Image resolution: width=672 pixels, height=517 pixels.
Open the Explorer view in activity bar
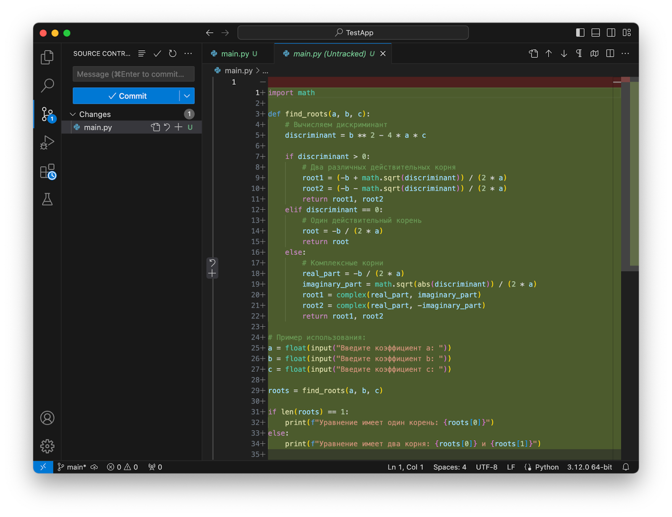47,57
